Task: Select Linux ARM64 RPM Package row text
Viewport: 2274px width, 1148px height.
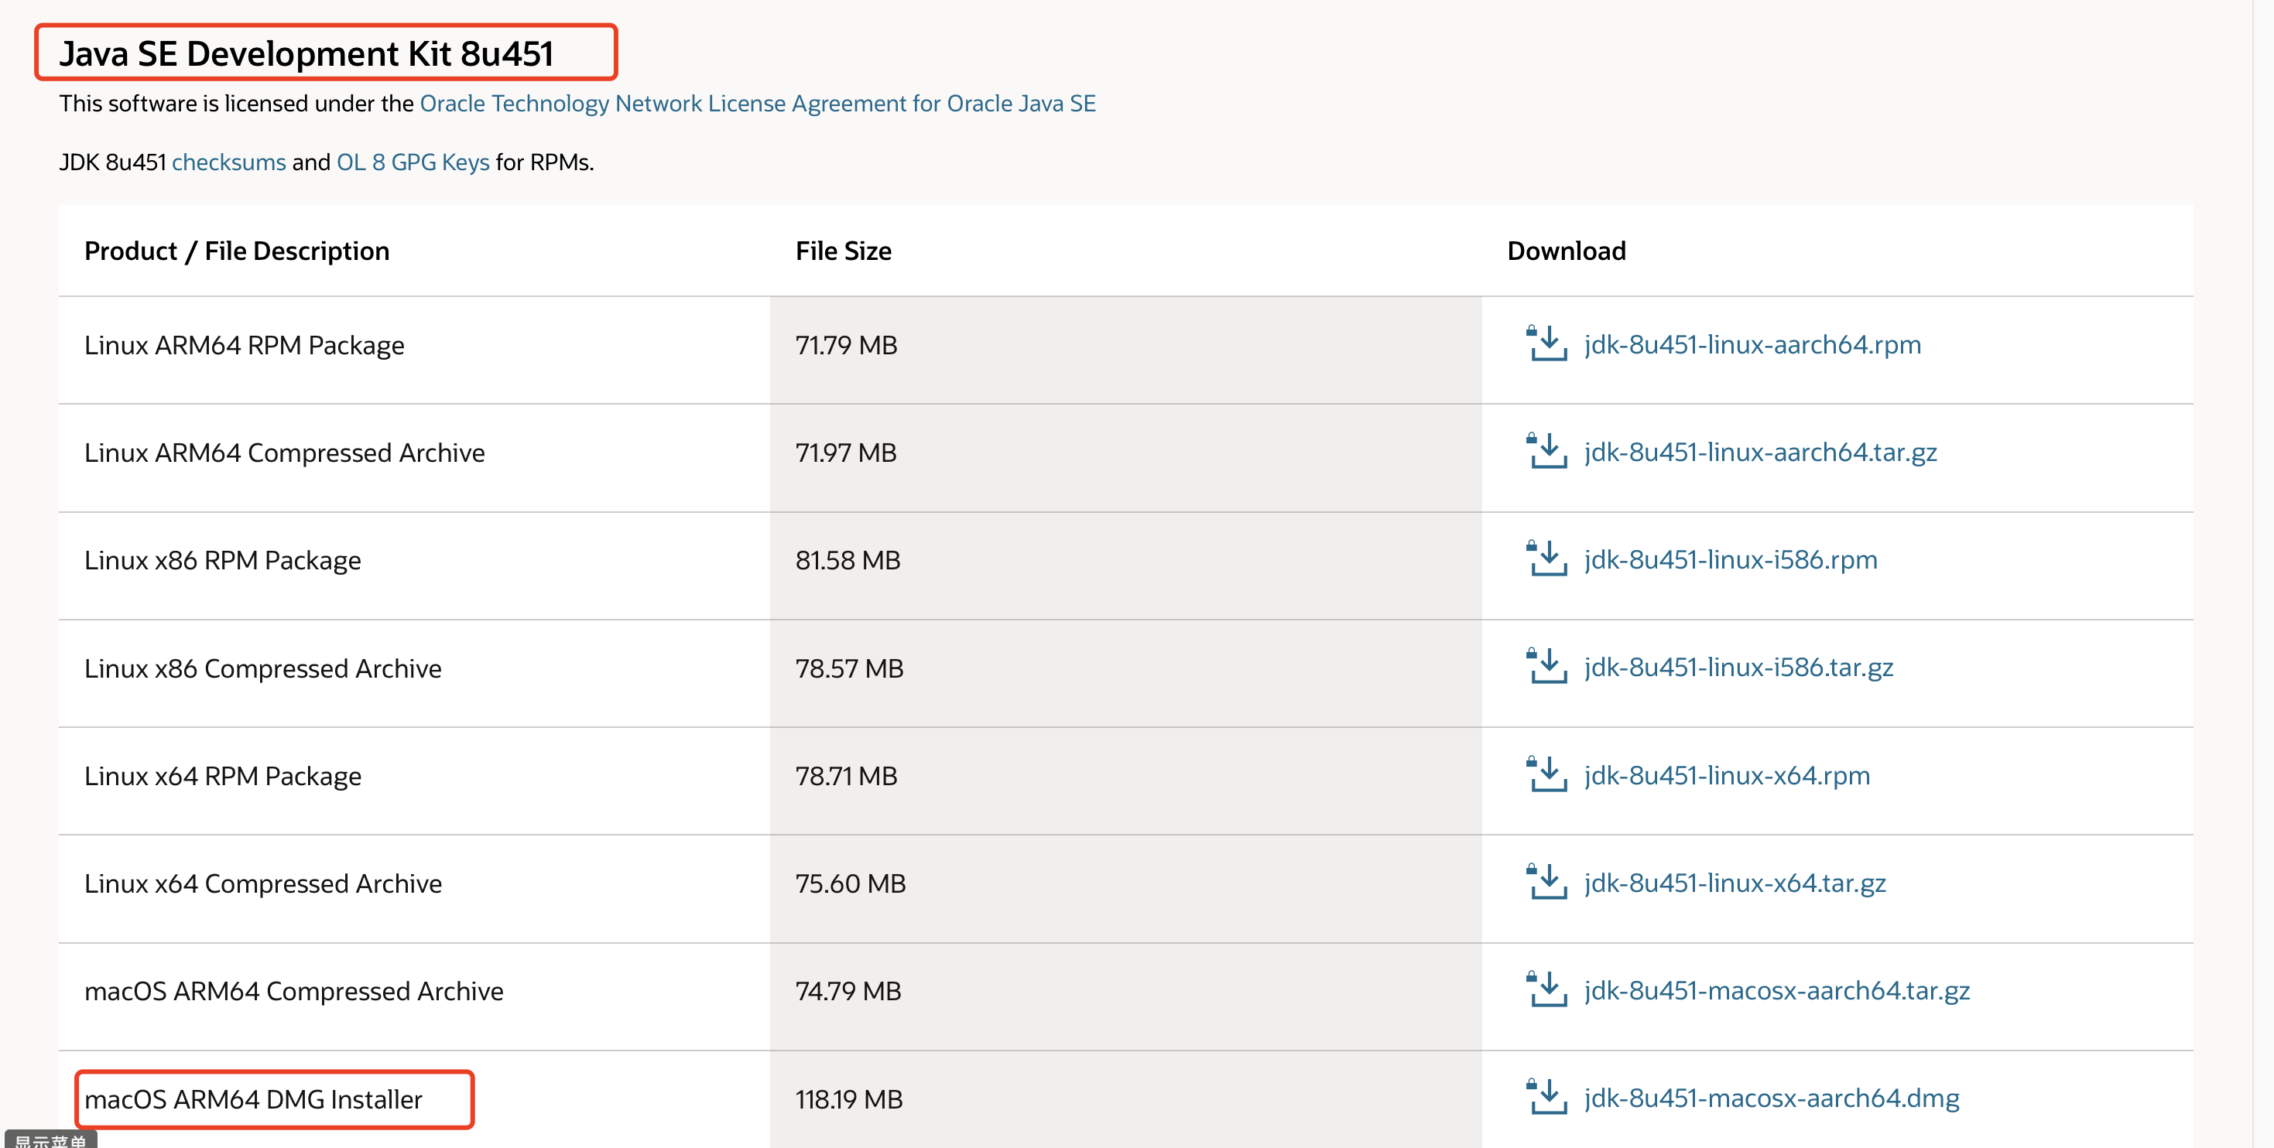Action: [244, 345]
